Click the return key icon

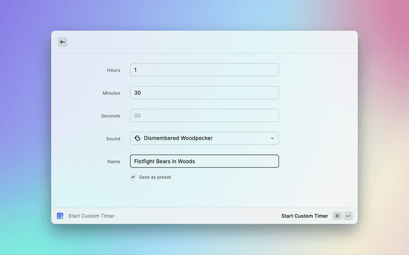tap(348, 216)
